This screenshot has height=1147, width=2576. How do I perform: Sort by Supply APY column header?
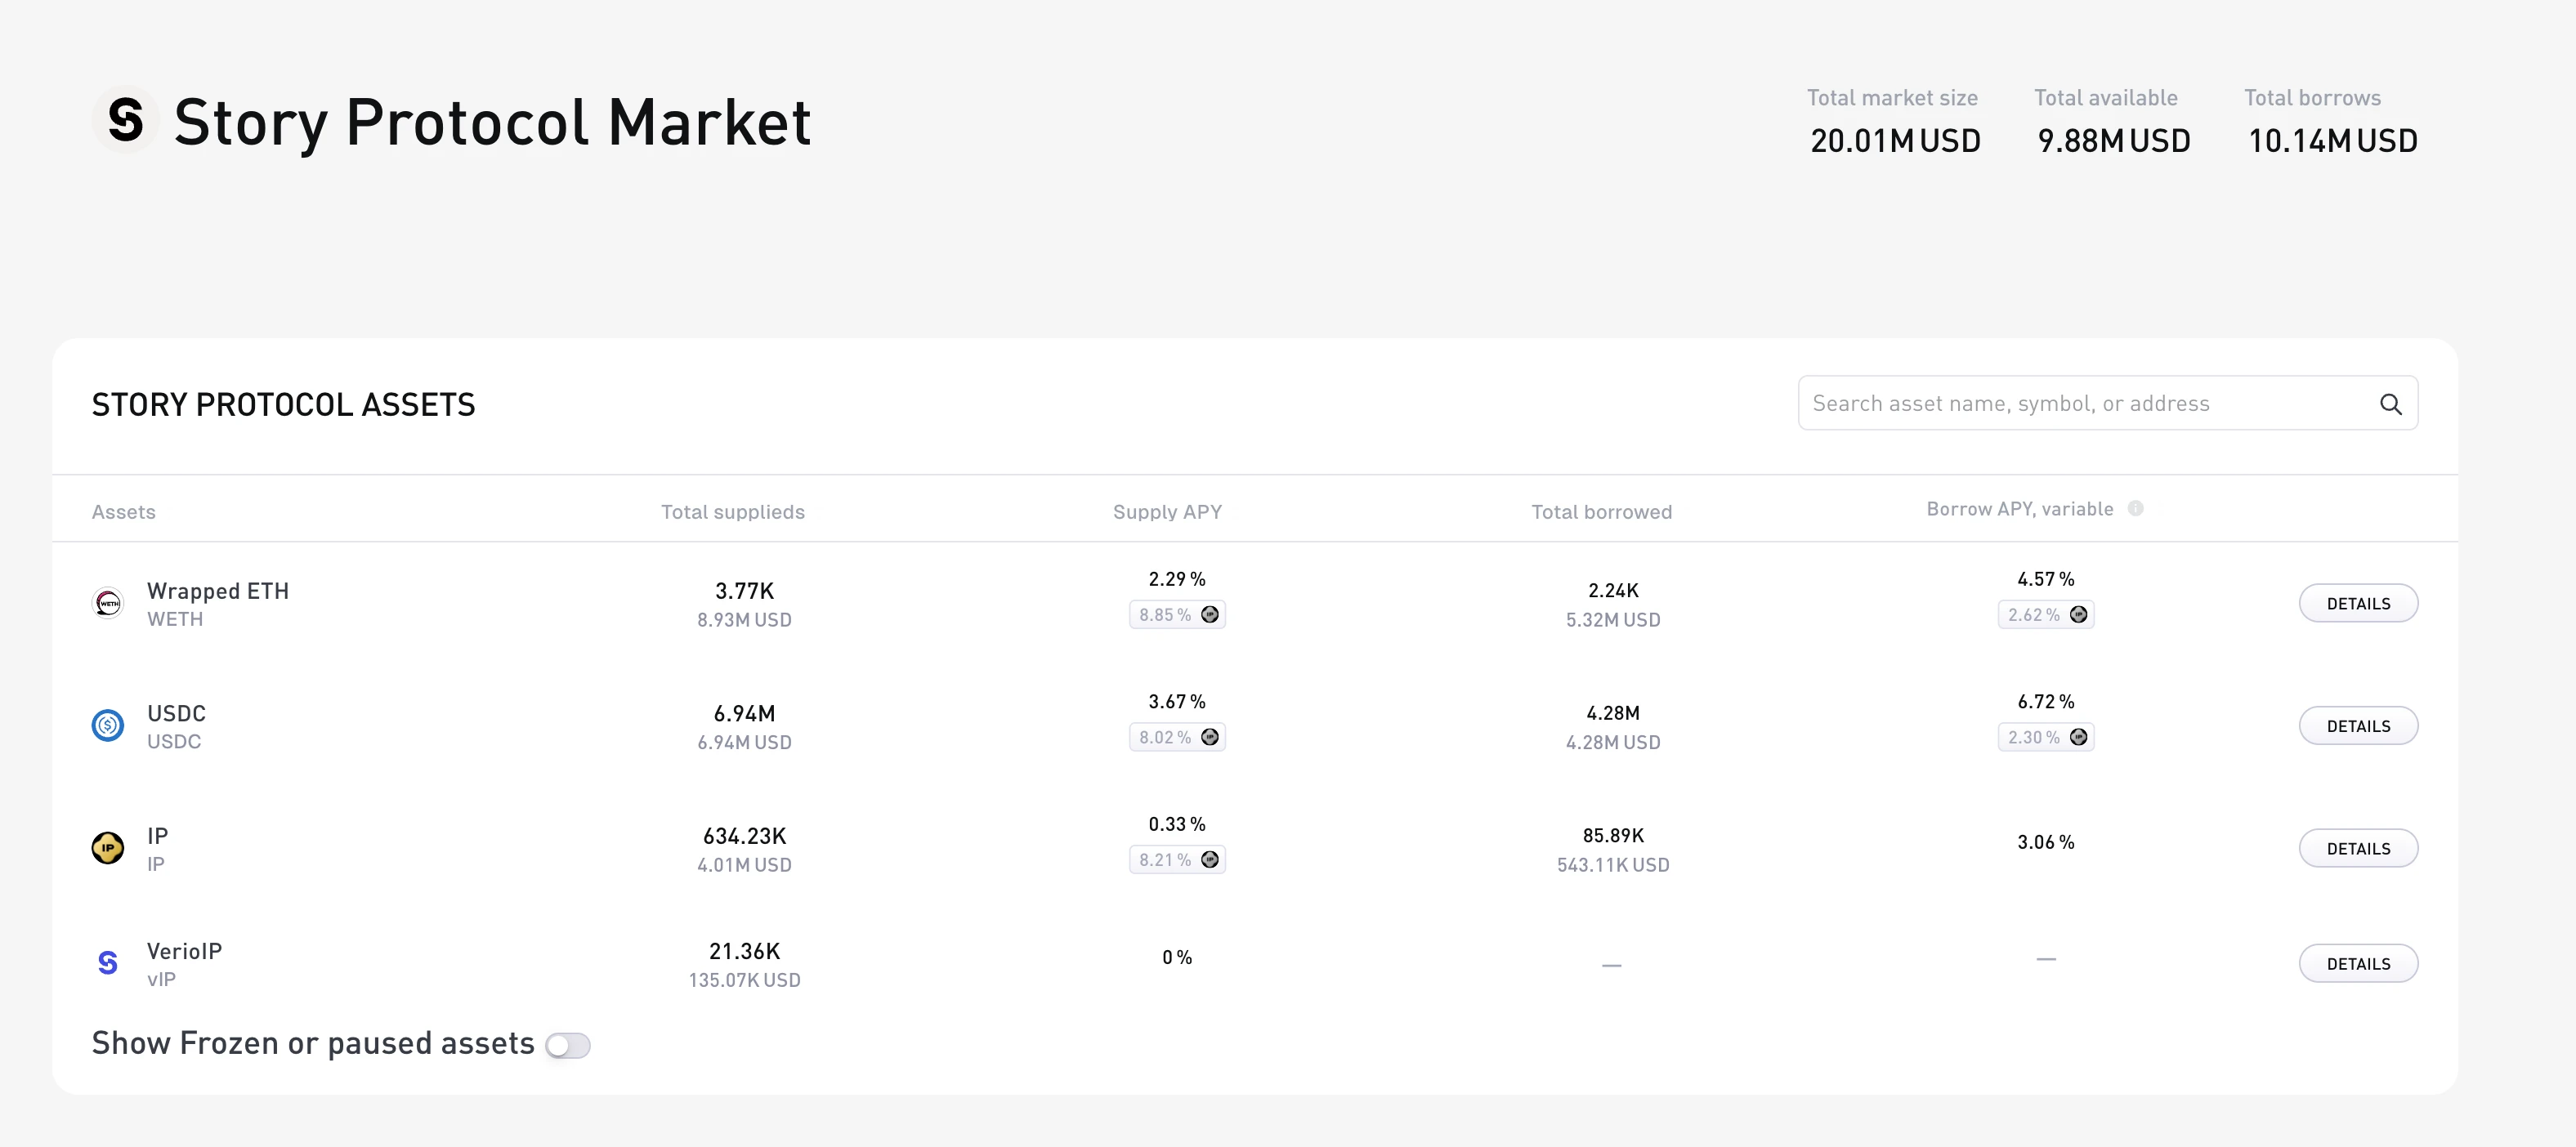pos(1166,512)
